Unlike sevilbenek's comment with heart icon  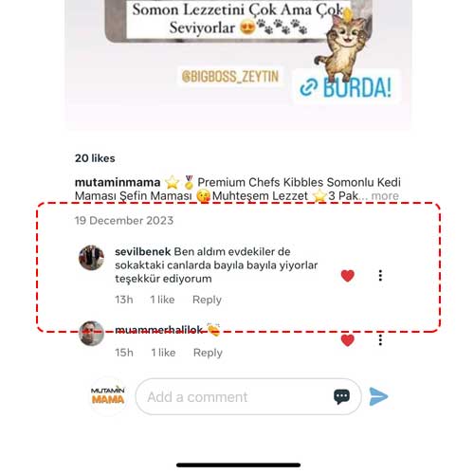click(348, 276)
